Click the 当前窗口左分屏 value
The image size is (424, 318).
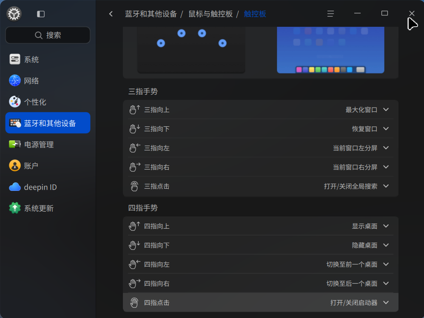[355, 148]
